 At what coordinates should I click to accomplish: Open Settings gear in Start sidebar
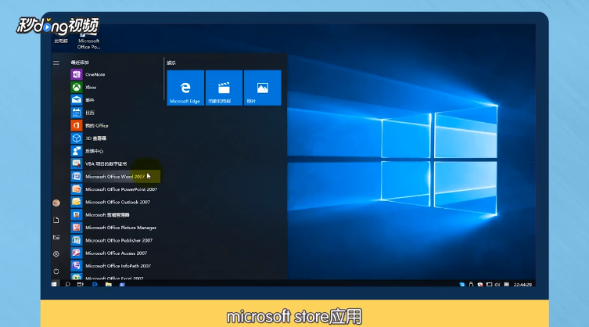click(x=56, y=254)
